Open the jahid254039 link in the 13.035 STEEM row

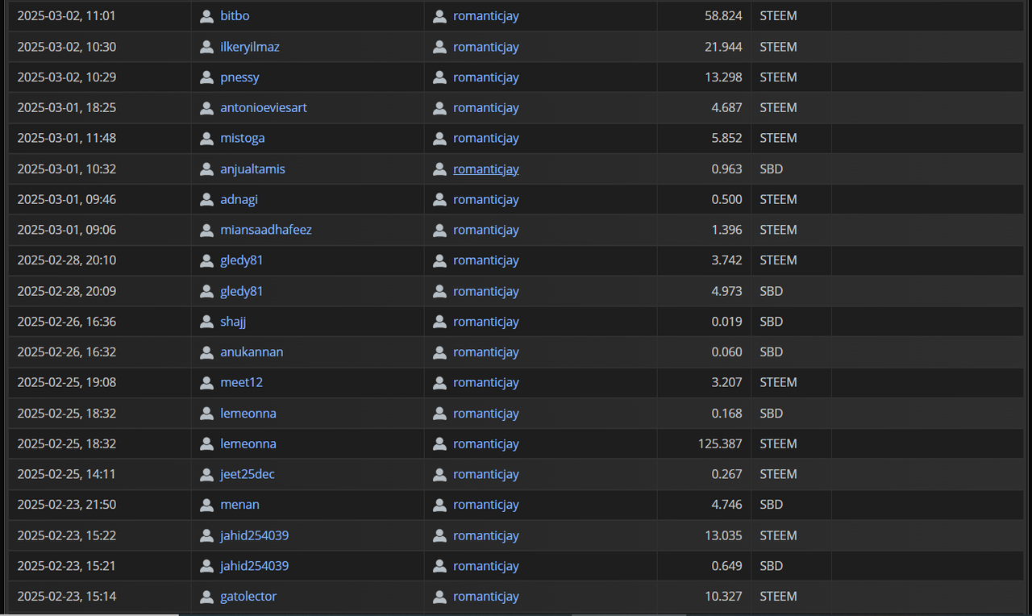254,535
